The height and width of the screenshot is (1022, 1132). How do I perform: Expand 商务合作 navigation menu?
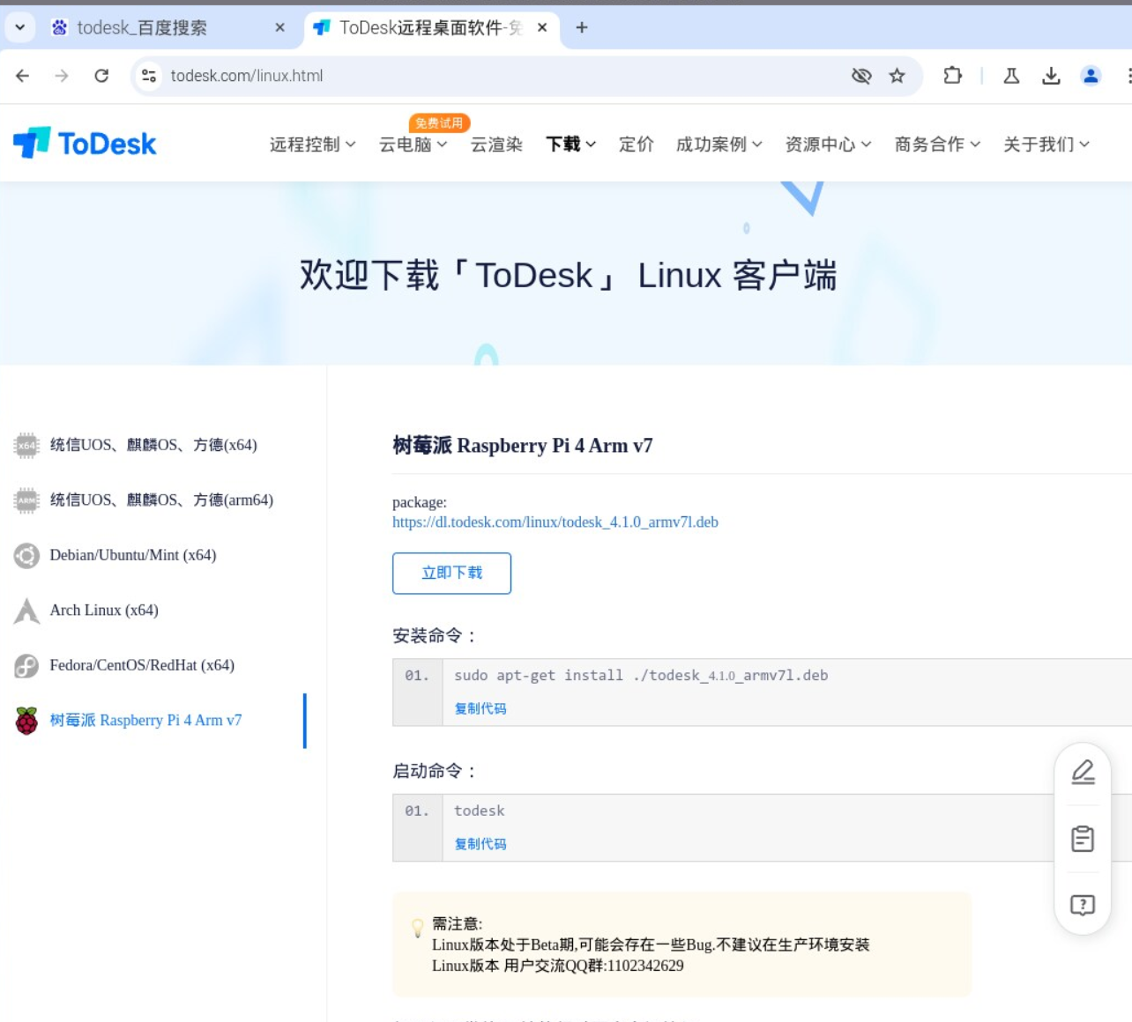pyautogui.click(x=937, y=144)
